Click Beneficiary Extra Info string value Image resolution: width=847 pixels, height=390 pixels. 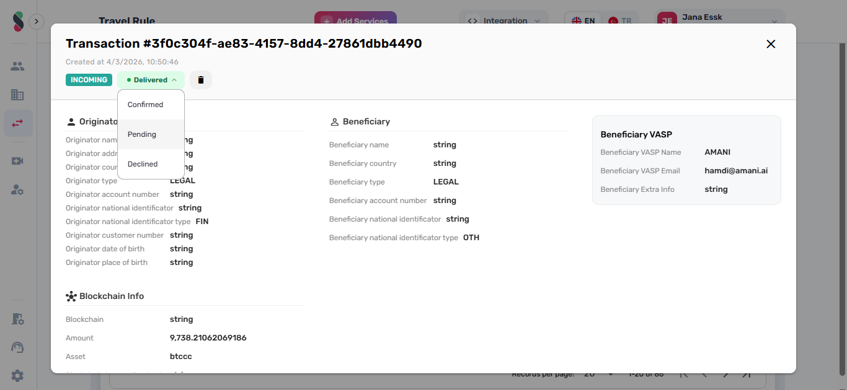pyautogui.click(x=716, y=189)
